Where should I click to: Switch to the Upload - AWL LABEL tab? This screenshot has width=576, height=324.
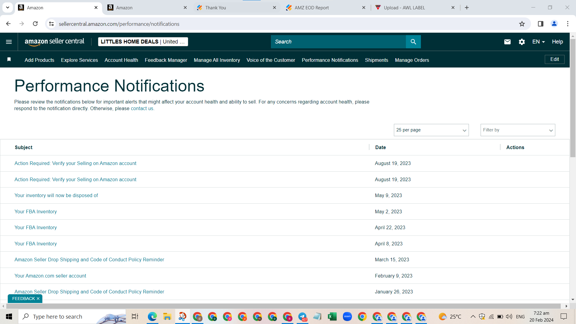[415, 8]
